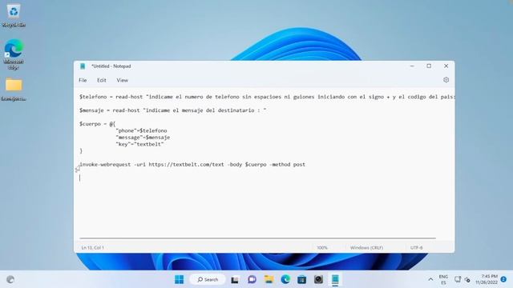Open the volume tray icon
The image size is (513, 288).
tap(467, 280)
